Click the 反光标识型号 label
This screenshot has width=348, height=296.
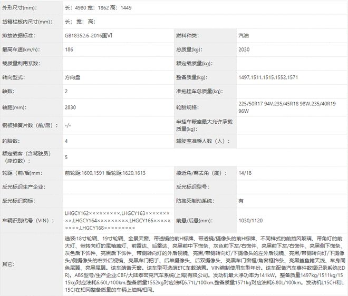(192, 187)
